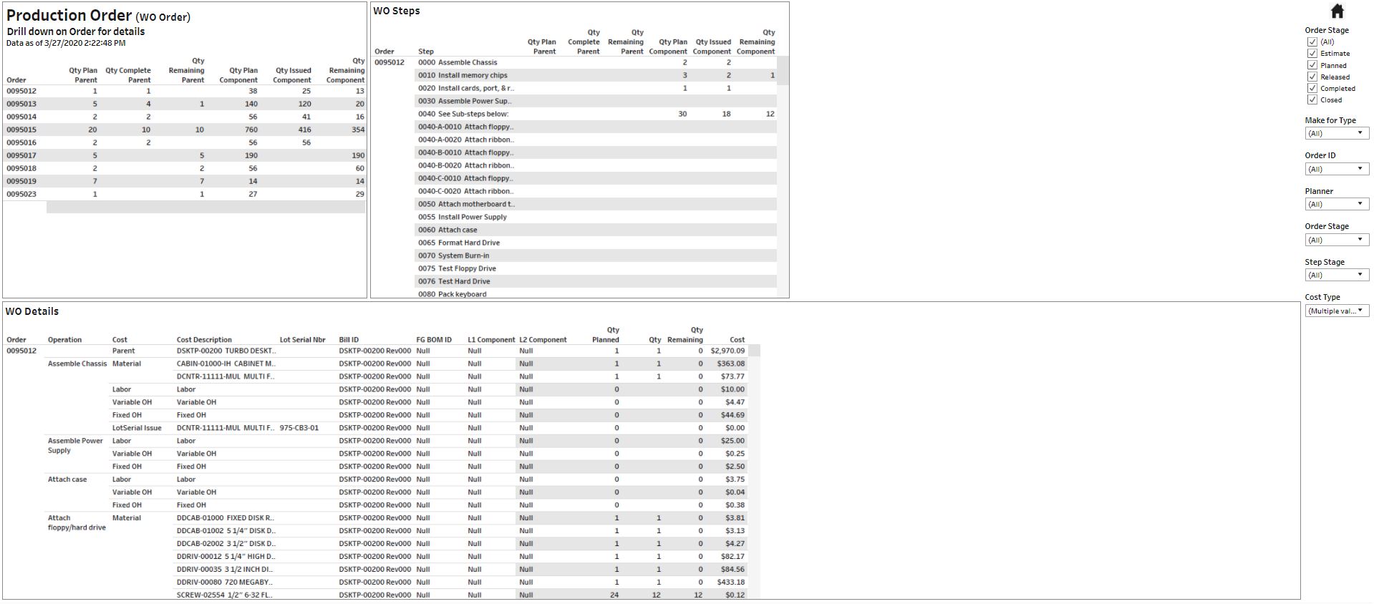
Task: Open the Cost Type dropdown
Action: (x=1337, y=311)
